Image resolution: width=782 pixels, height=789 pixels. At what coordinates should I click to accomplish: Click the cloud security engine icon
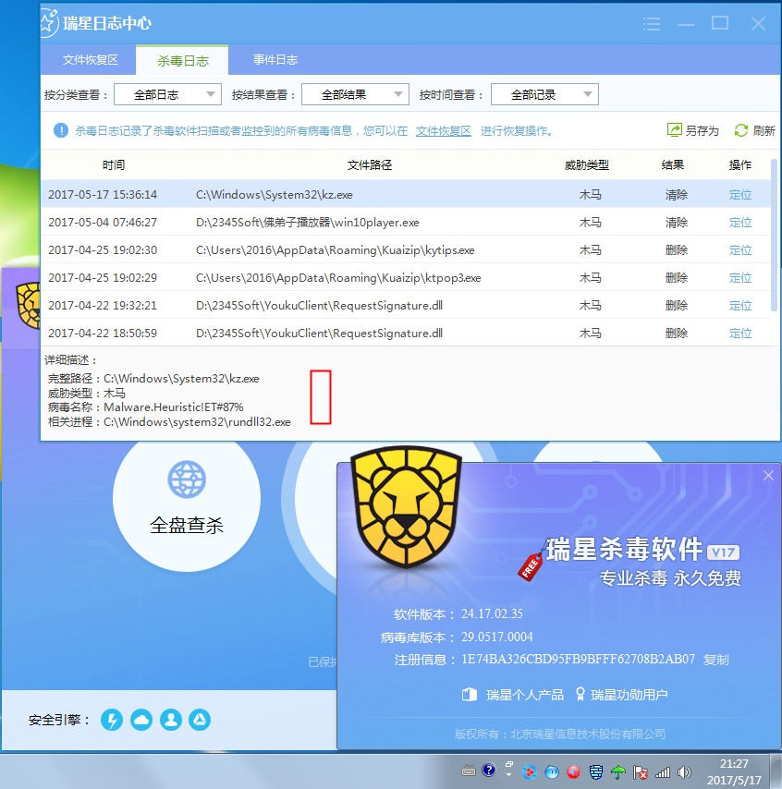coord(141,720)
